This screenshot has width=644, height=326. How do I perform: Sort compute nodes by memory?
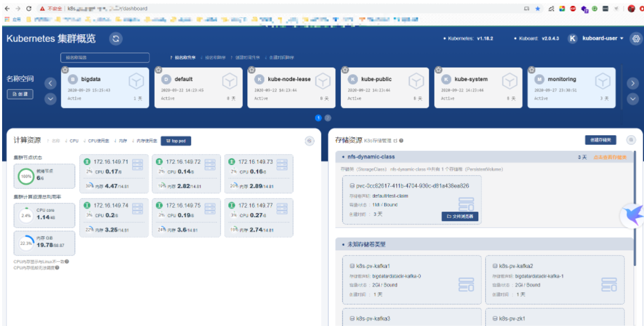pos(122,141)
